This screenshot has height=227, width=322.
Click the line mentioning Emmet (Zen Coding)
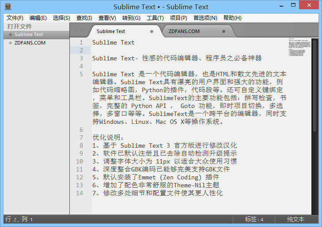[155, 177]
